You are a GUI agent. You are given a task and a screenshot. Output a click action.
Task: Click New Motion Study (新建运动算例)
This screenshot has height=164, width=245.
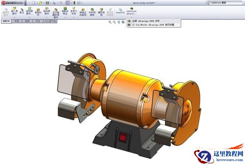pos(83,12)
